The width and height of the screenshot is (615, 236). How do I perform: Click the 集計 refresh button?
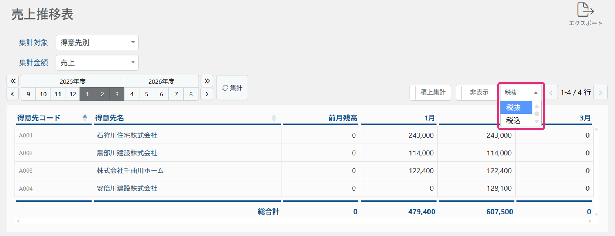232,88
